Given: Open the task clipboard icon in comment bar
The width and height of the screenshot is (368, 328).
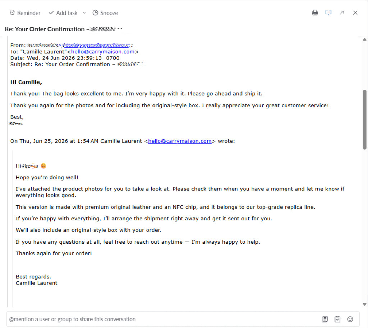Looking at the screenshot, I should [337, 319].
